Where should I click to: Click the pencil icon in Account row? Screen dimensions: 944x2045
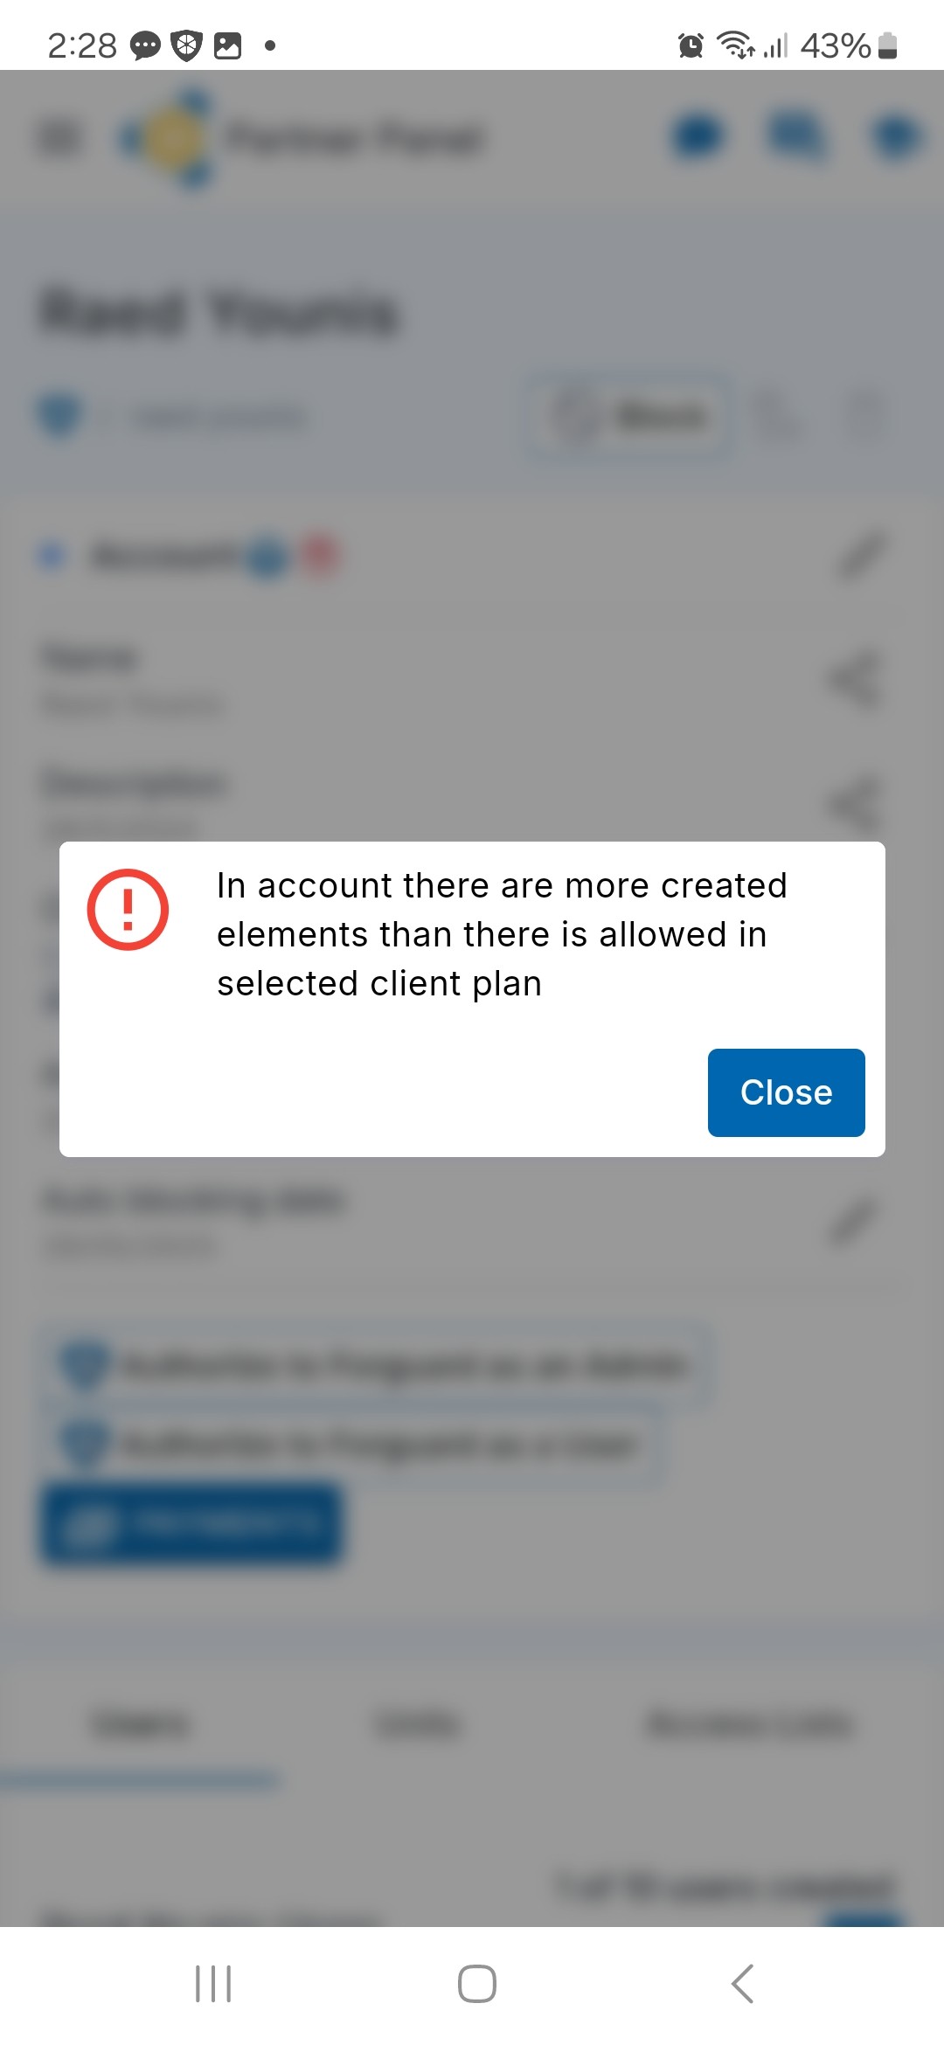point(861,556)
